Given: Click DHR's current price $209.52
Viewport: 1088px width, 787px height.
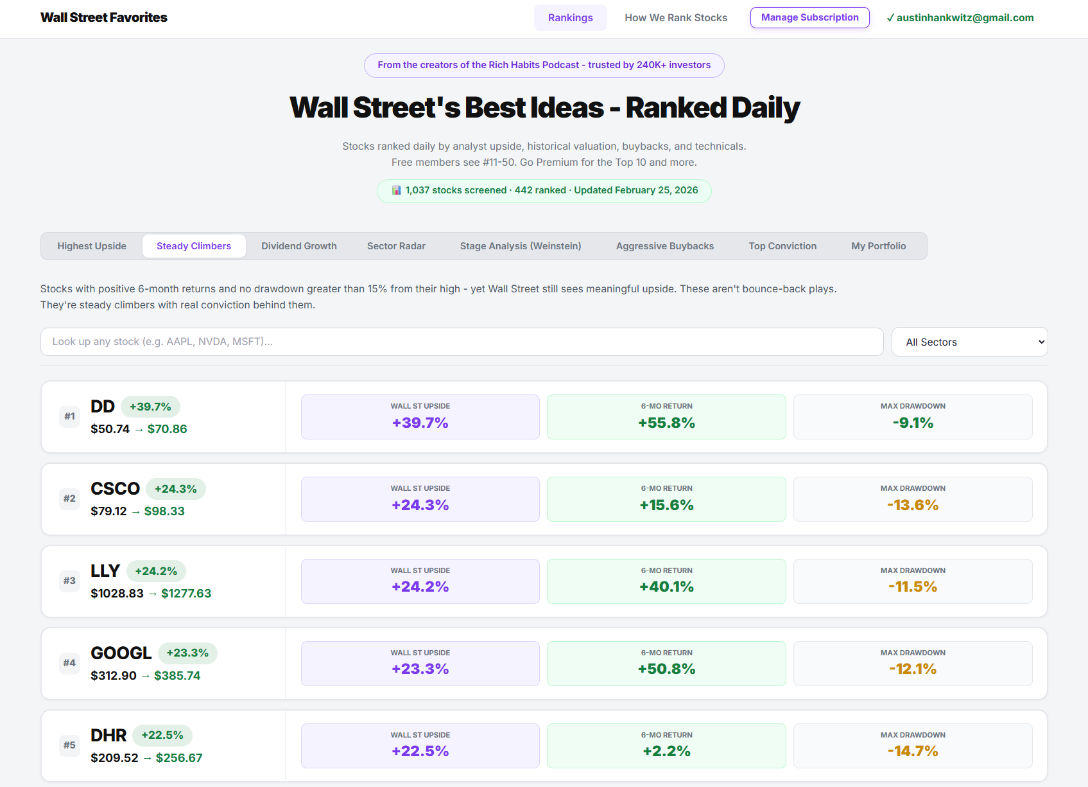Looking at the screenshot, I should (115, 758).
